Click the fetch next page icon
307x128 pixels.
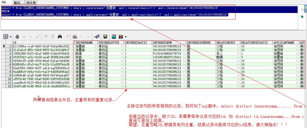[x=46, y=37]
